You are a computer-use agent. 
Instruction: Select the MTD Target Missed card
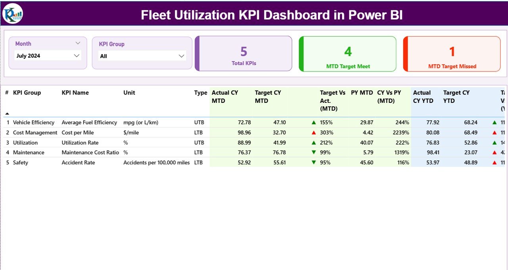(x=452, y=54)
